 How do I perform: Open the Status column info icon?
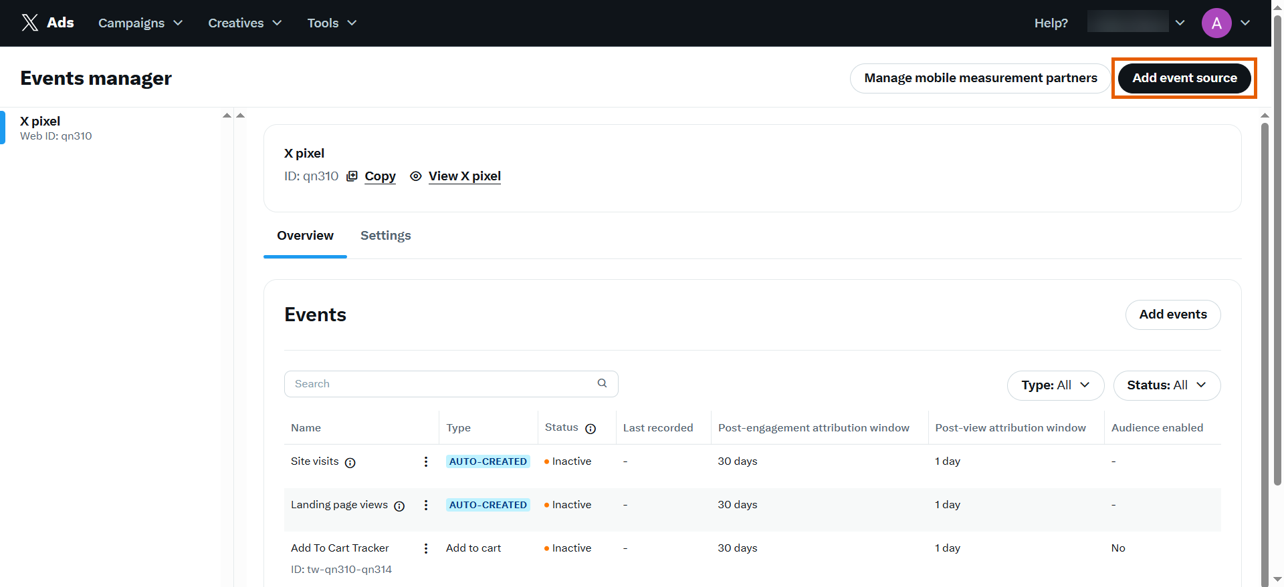tap(591, 429)
